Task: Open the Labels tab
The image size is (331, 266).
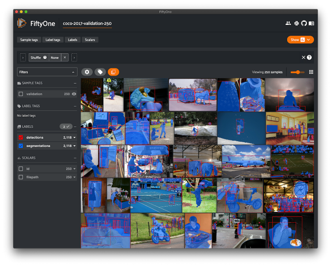Action: click(x=73, y=40)
